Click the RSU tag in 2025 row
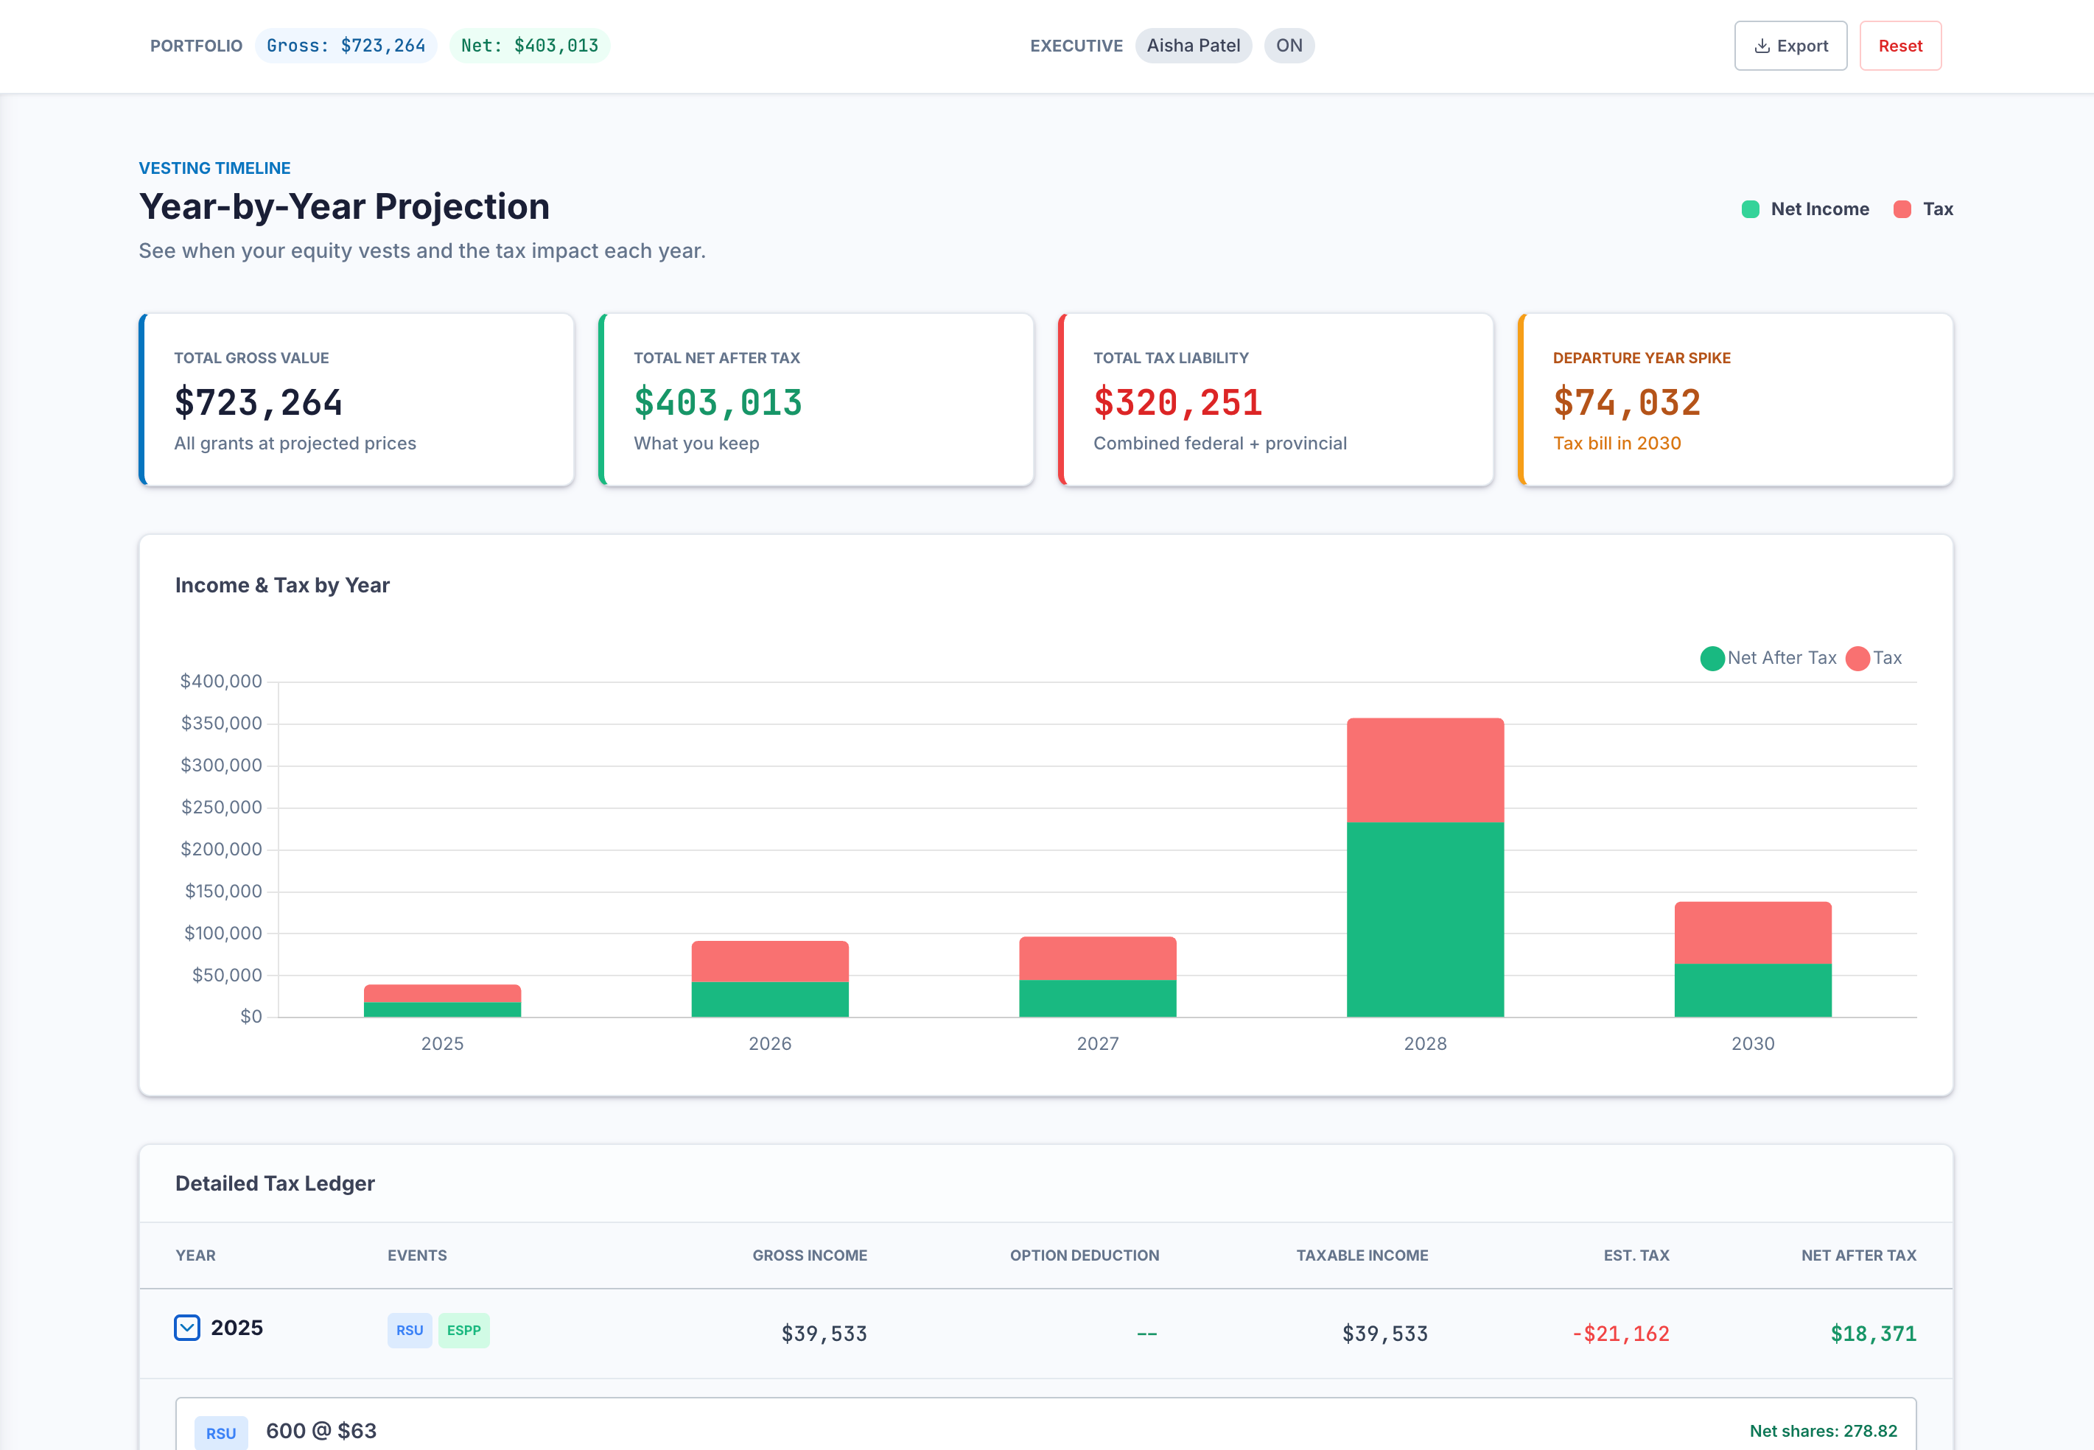Screen dimensions: 2094x1450 point(409,1330)
